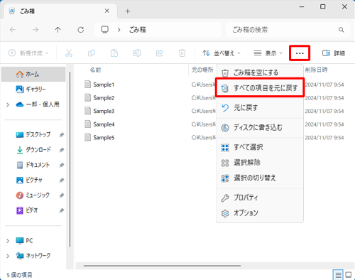Expand the ネットワーク tree node
The height and width of the screenshot is (280, 355).
(8, 256)
